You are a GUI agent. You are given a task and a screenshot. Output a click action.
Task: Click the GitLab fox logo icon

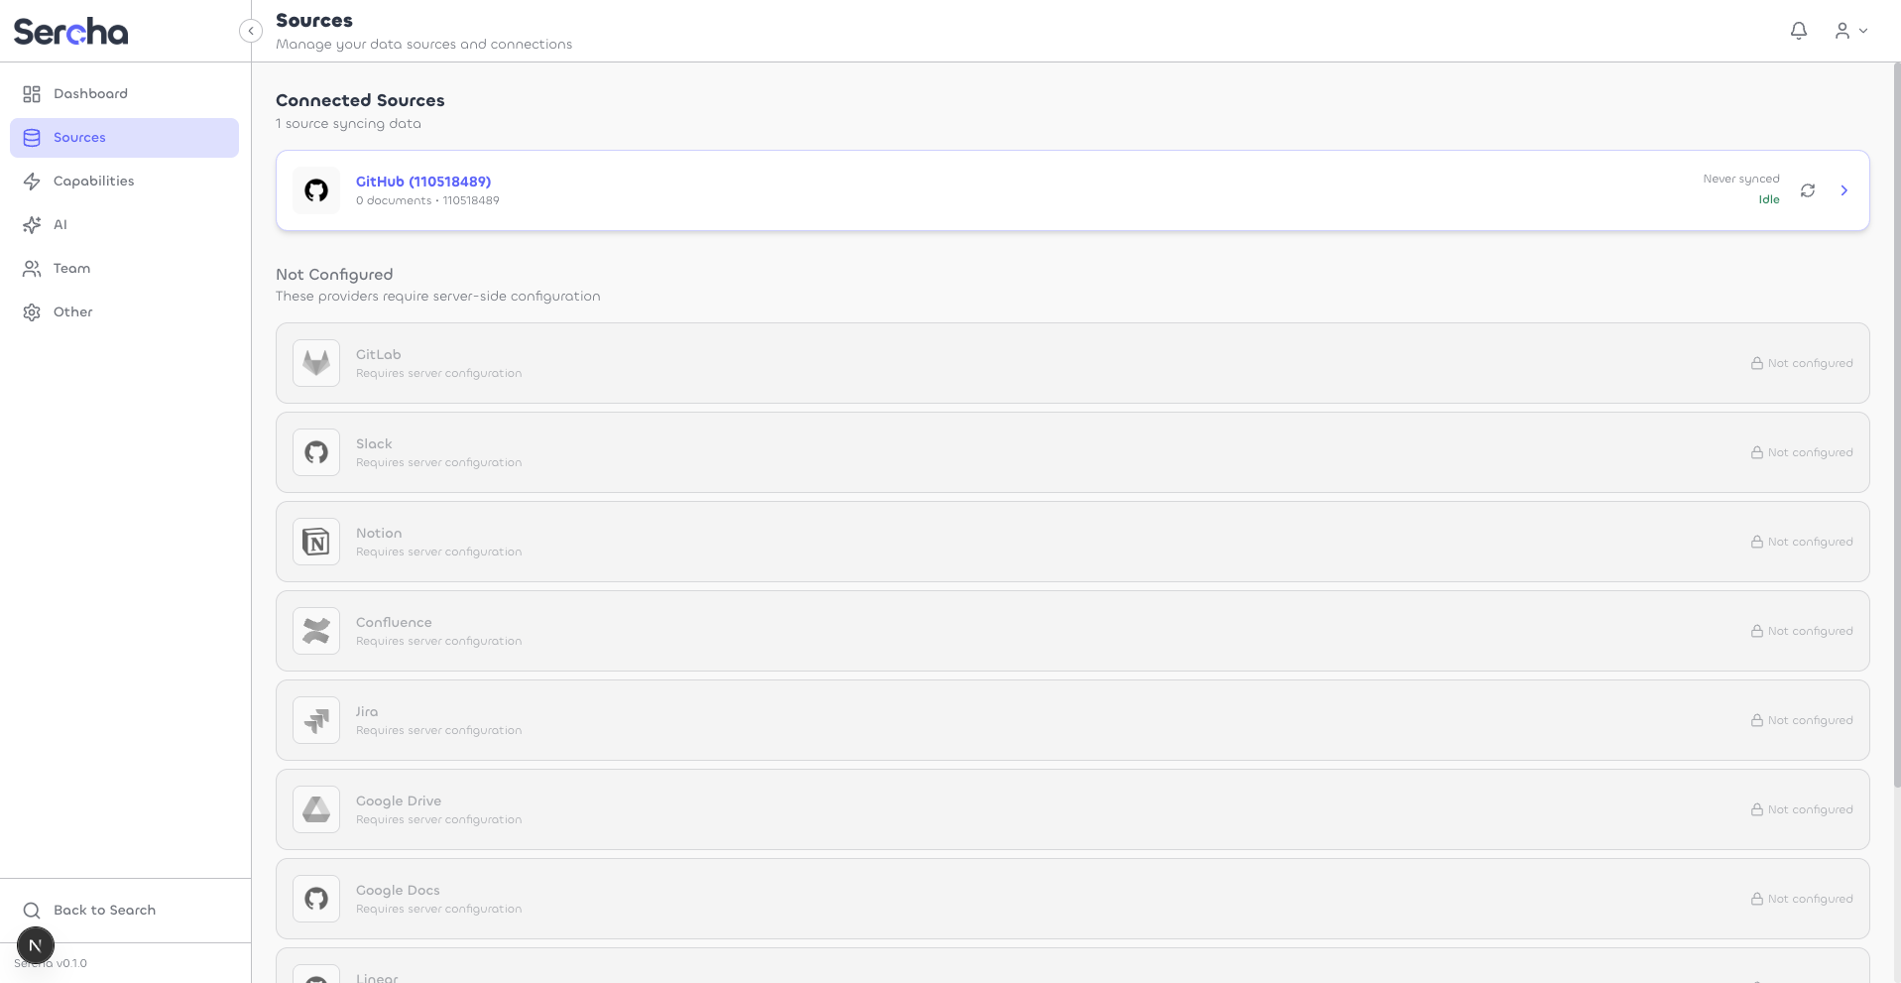(x=316, y=363)
